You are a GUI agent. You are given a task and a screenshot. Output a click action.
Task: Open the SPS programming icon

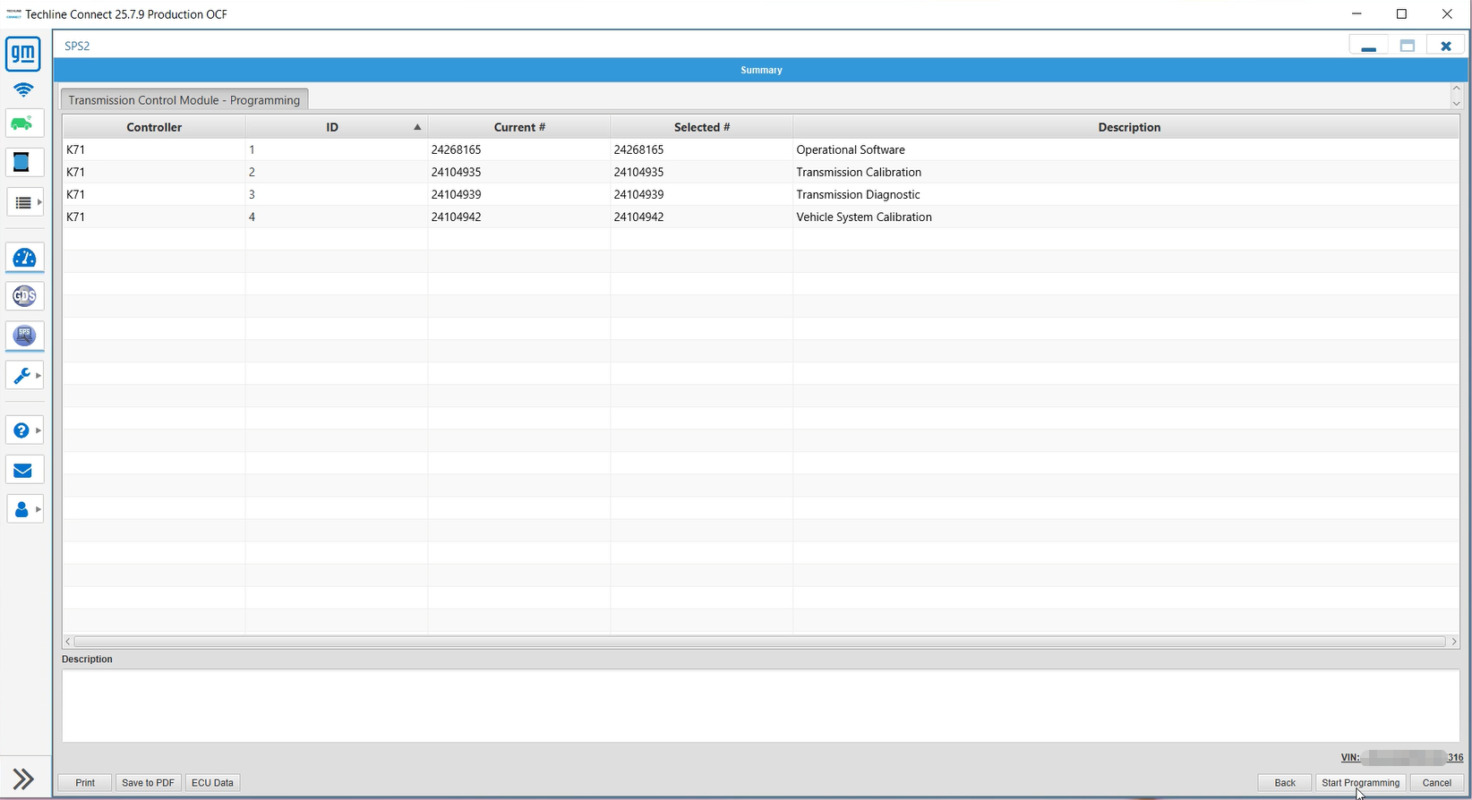24,336
